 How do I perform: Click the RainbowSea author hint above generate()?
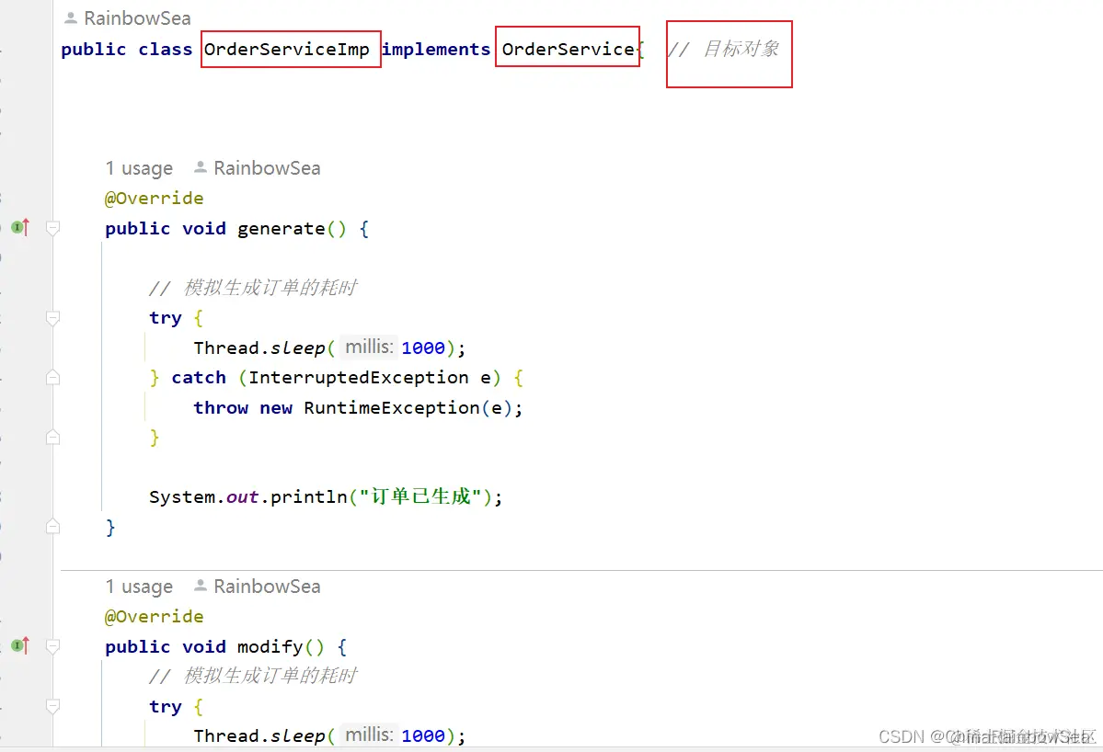point(267,168)
